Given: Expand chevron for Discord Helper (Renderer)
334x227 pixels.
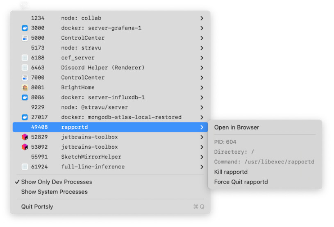Looking at the screenshot, I should (202, 68).
